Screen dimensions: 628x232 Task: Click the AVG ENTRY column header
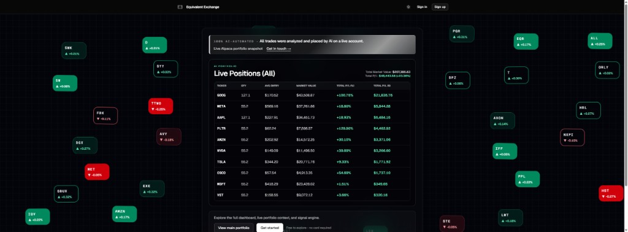(x=272, y=85)
